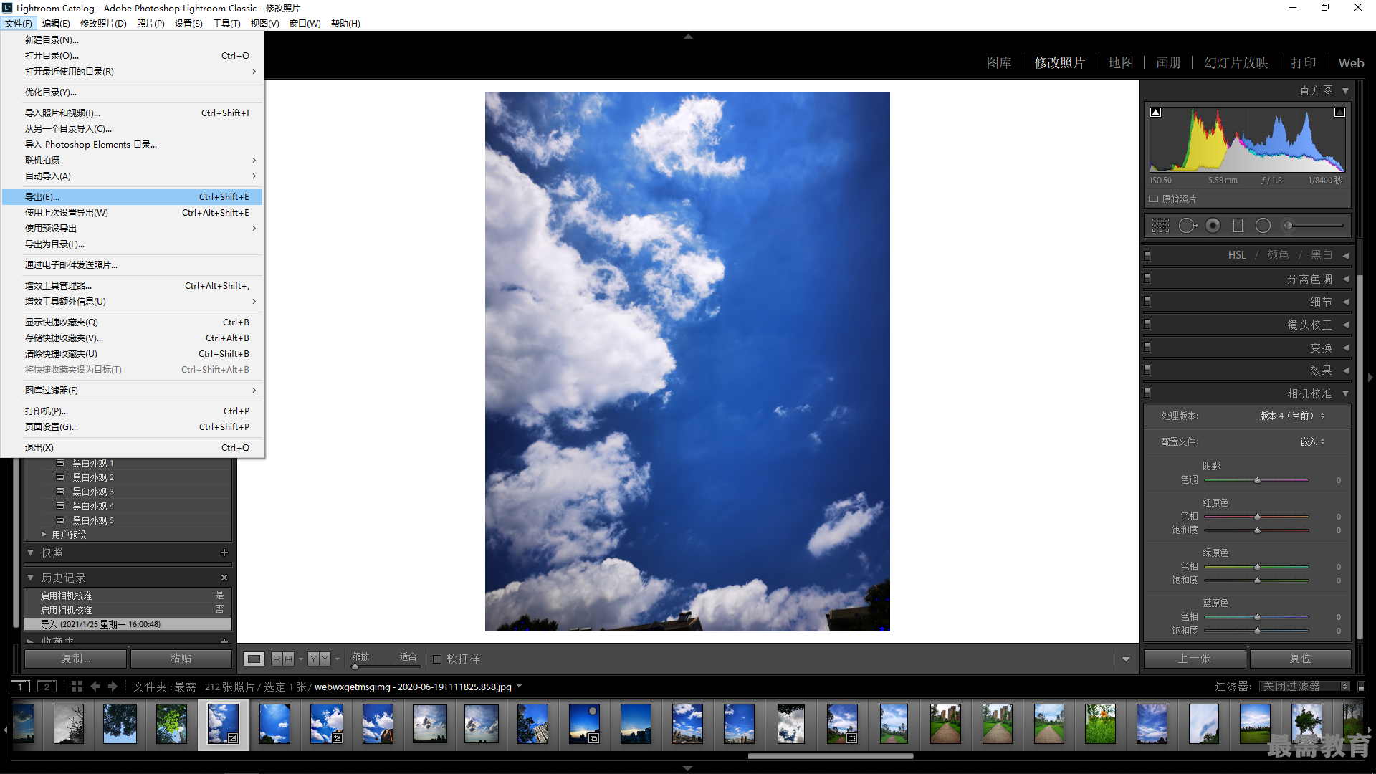Screen dimensions: 1376x774
Task: Collapse the filmstrip with bottom edge arrow
Action: [x=688, y=768]
